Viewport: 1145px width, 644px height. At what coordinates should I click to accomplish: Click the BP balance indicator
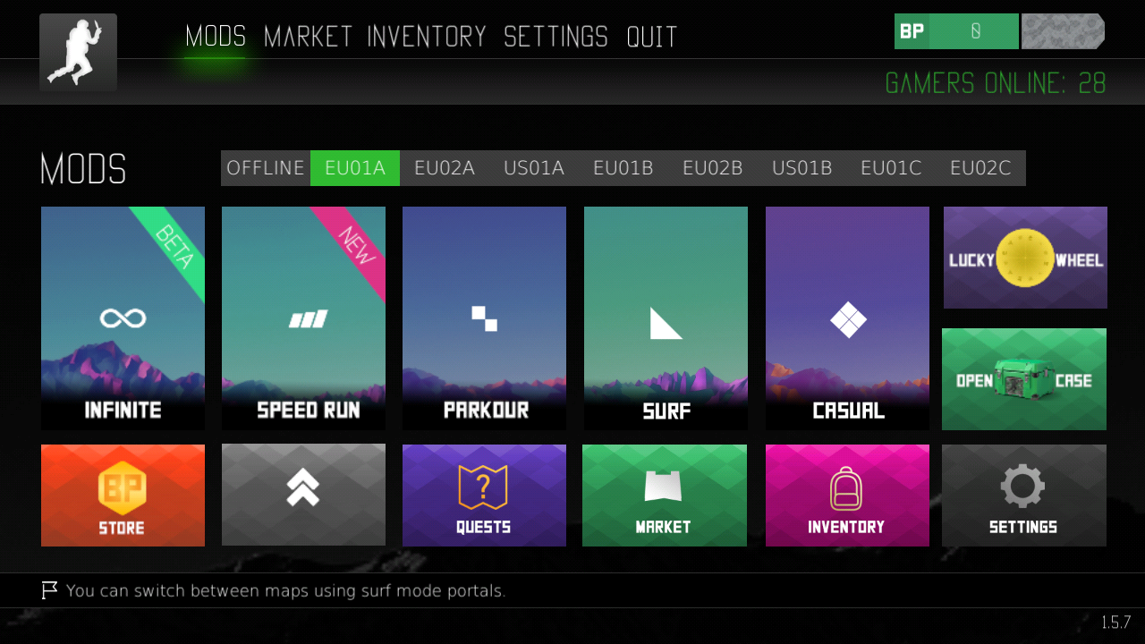point(956,31)
